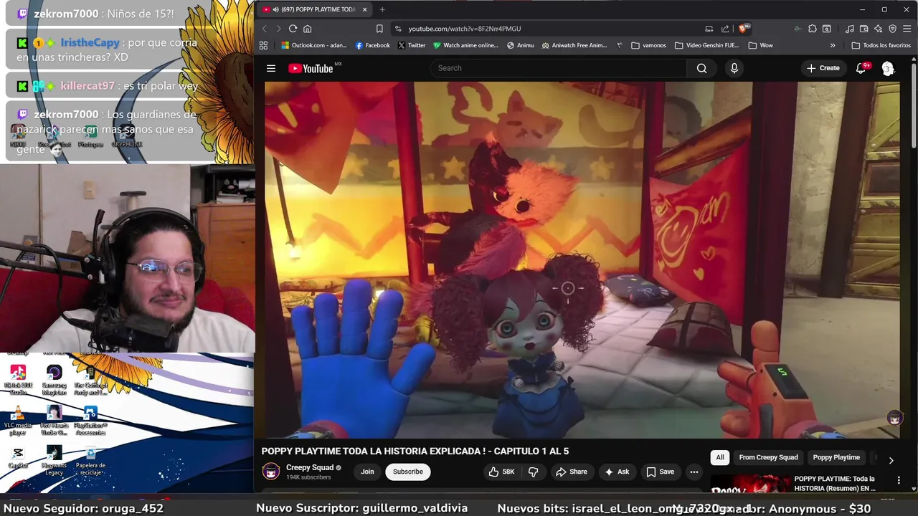Open the YouTube account avatar menu
The image size is (918, 516).
(x=888, y=68)
